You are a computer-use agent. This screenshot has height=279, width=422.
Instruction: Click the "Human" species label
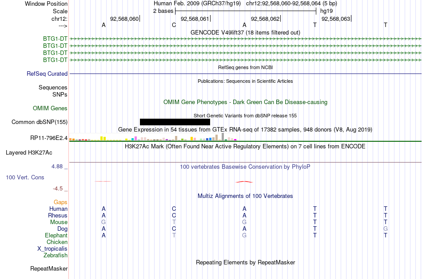[58, 209]
